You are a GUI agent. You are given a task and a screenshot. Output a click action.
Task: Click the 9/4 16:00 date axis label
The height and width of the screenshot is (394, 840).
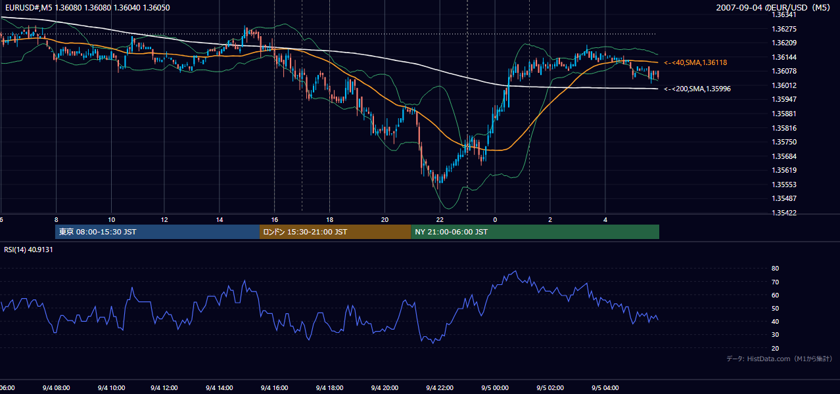274,389
